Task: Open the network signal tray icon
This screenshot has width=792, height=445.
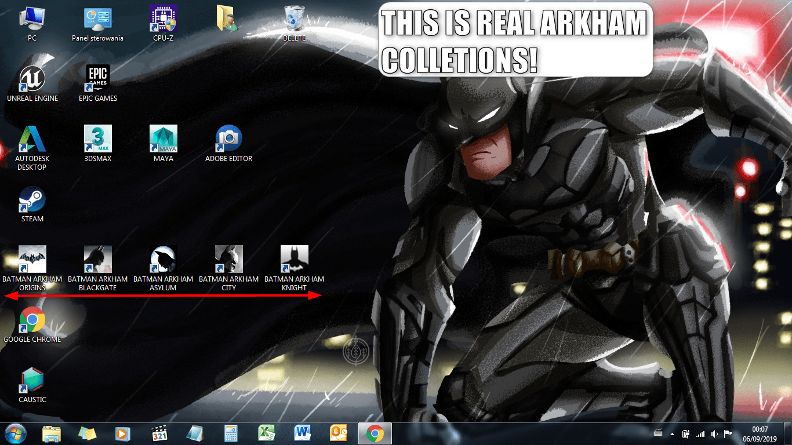Action: coord(700,433)
